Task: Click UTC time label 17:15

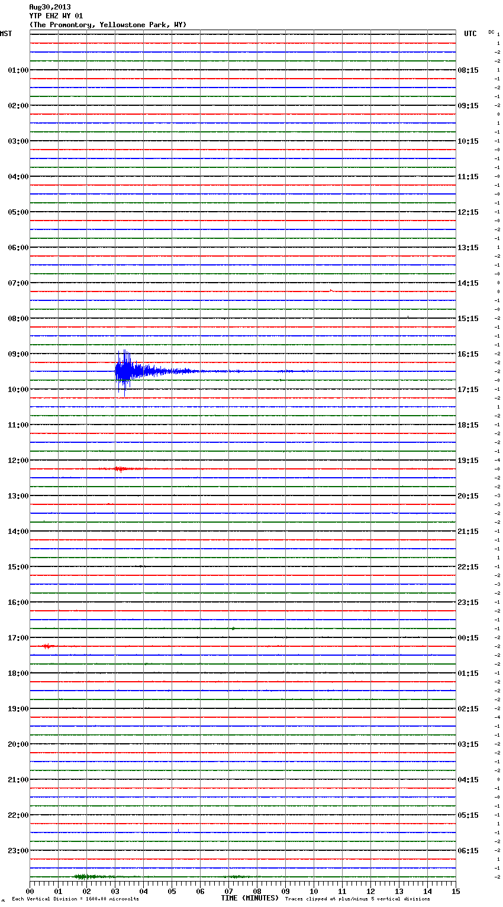Action: tap(468, 390)
